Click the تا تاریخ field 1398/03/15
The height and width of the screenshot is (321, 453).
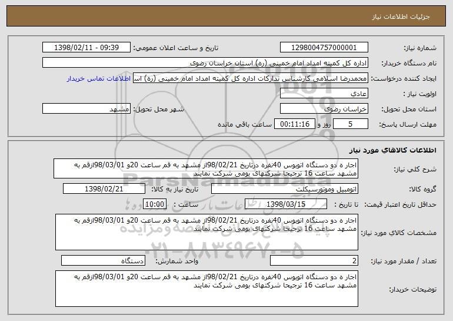pos(286,204)
